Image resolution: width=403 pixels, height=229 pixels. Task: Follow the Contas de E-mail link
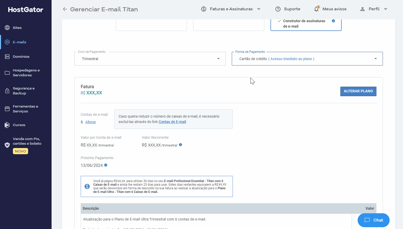pyautogui.click(x=172, y=122)
